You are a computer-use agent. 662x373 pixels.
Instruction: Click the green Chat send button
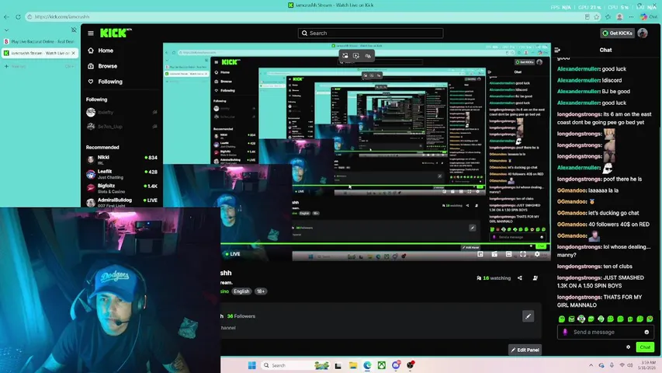click(x=645, y=347)
